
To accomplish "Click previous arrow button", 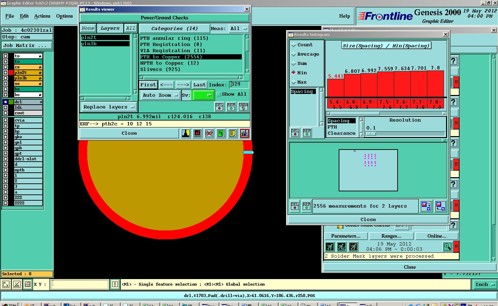I will click(166, 85).
